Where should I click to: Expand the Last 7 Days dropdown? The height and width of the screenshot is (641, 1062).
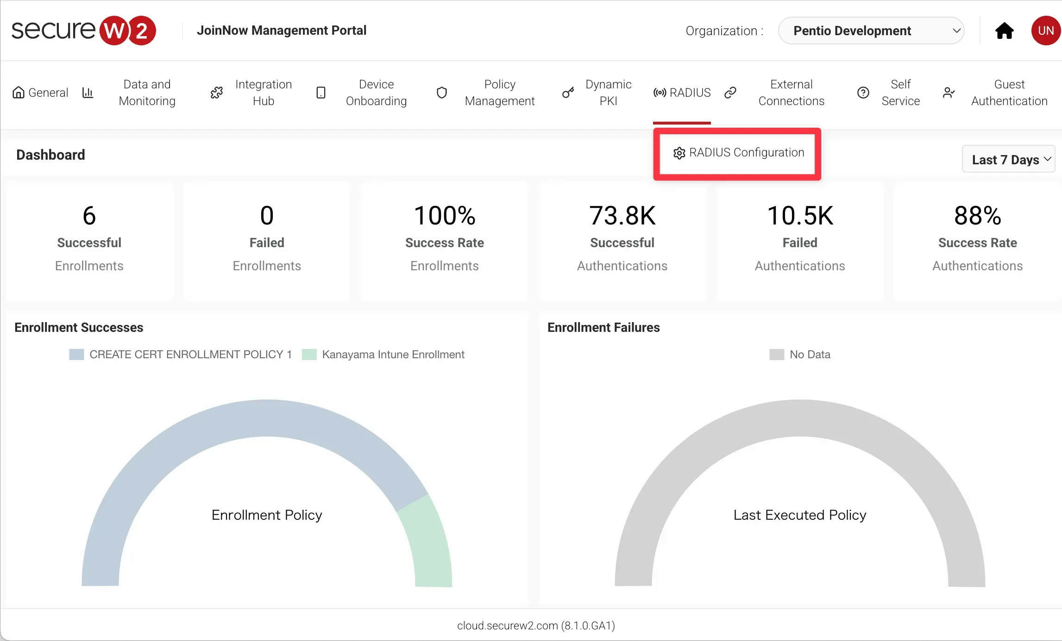[1008, 159]
